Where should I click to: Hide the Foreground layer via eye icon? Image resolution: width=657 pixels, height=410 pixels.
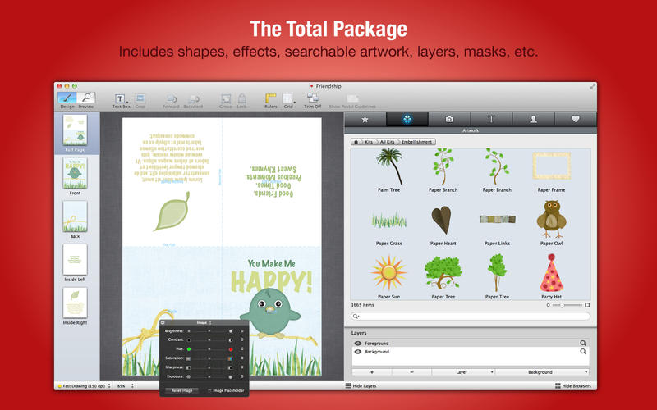click(358, 344)
